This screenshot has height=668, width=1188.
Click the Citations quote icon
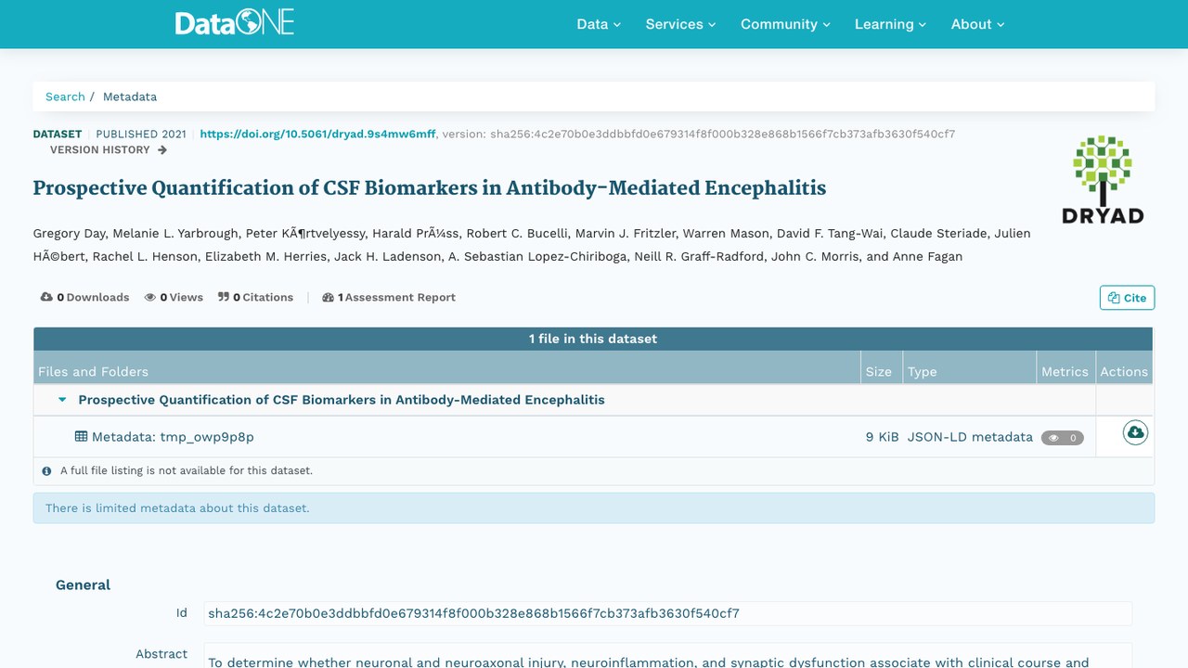224,297
